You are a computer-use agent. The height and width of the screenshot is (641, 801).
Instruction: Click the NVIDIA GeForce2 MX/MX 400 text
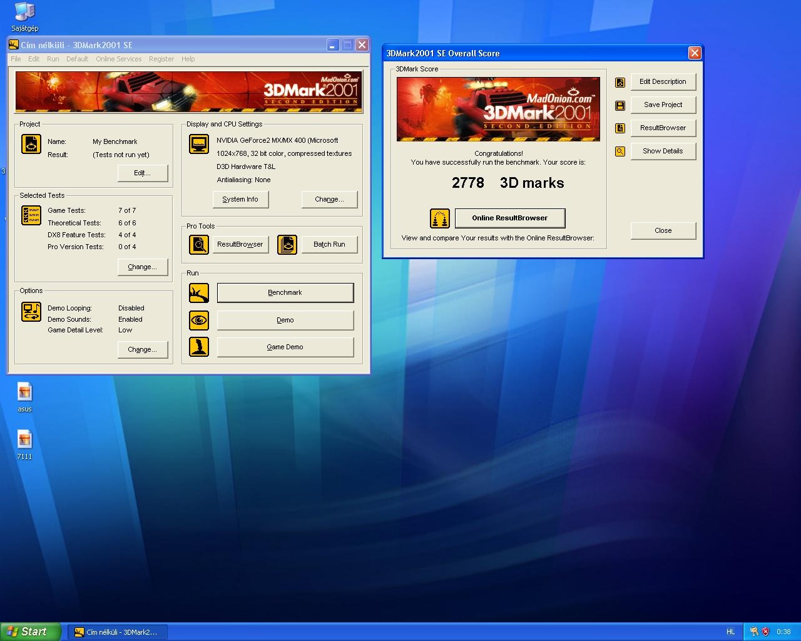point(277,140)
